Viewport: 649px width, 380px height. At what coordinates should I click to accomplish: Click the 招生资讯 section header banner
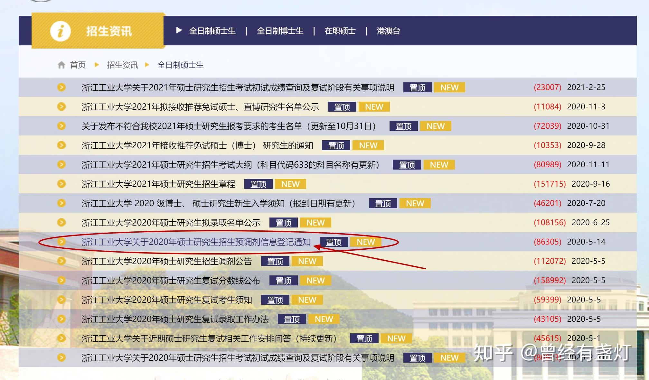click(98, 31)
